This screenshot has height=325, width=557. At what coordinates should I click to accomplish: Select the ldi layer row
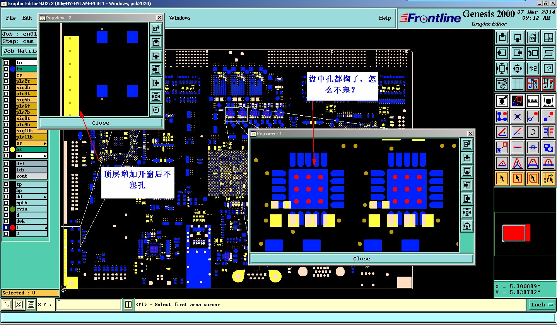[x=31, y=170]
